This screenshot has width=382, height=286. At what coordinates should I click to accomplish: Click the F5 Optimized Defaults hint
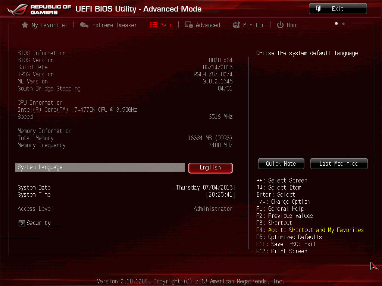(x=289, y=237)
